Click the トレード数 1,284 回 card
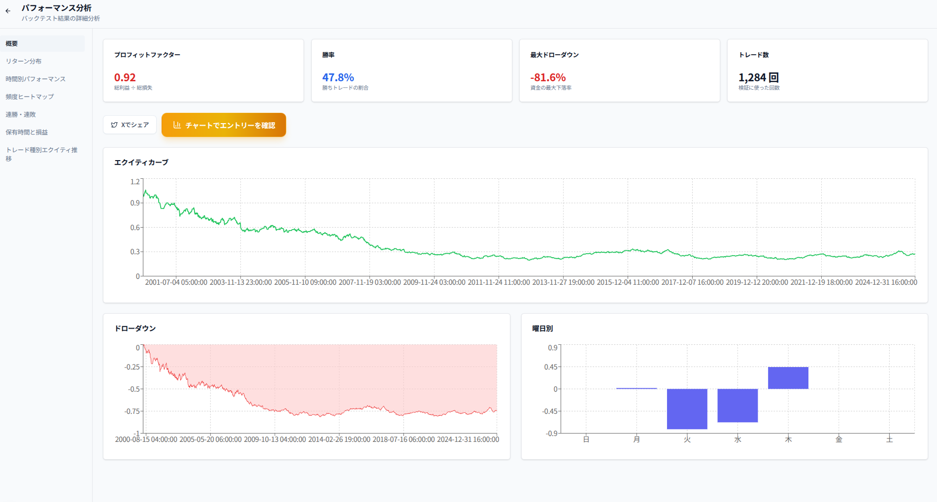 [827, 70]
